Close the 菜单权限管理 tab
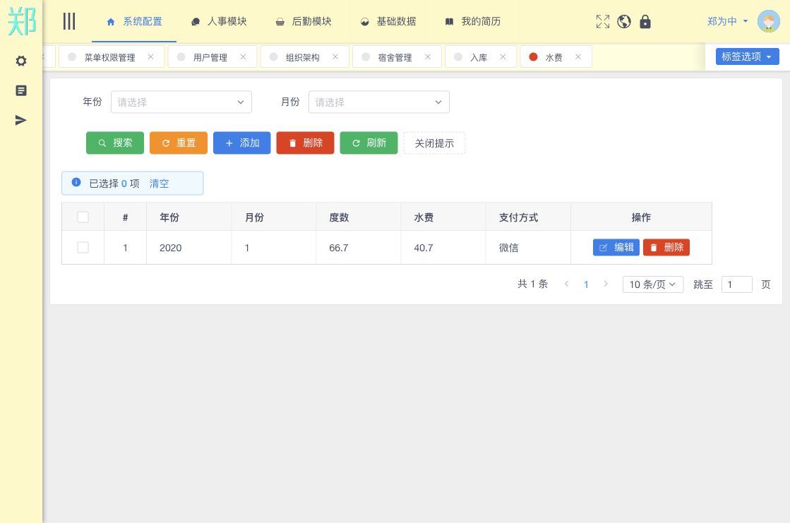The height and width of the screenshot is (523, 790). coord(150,57)
